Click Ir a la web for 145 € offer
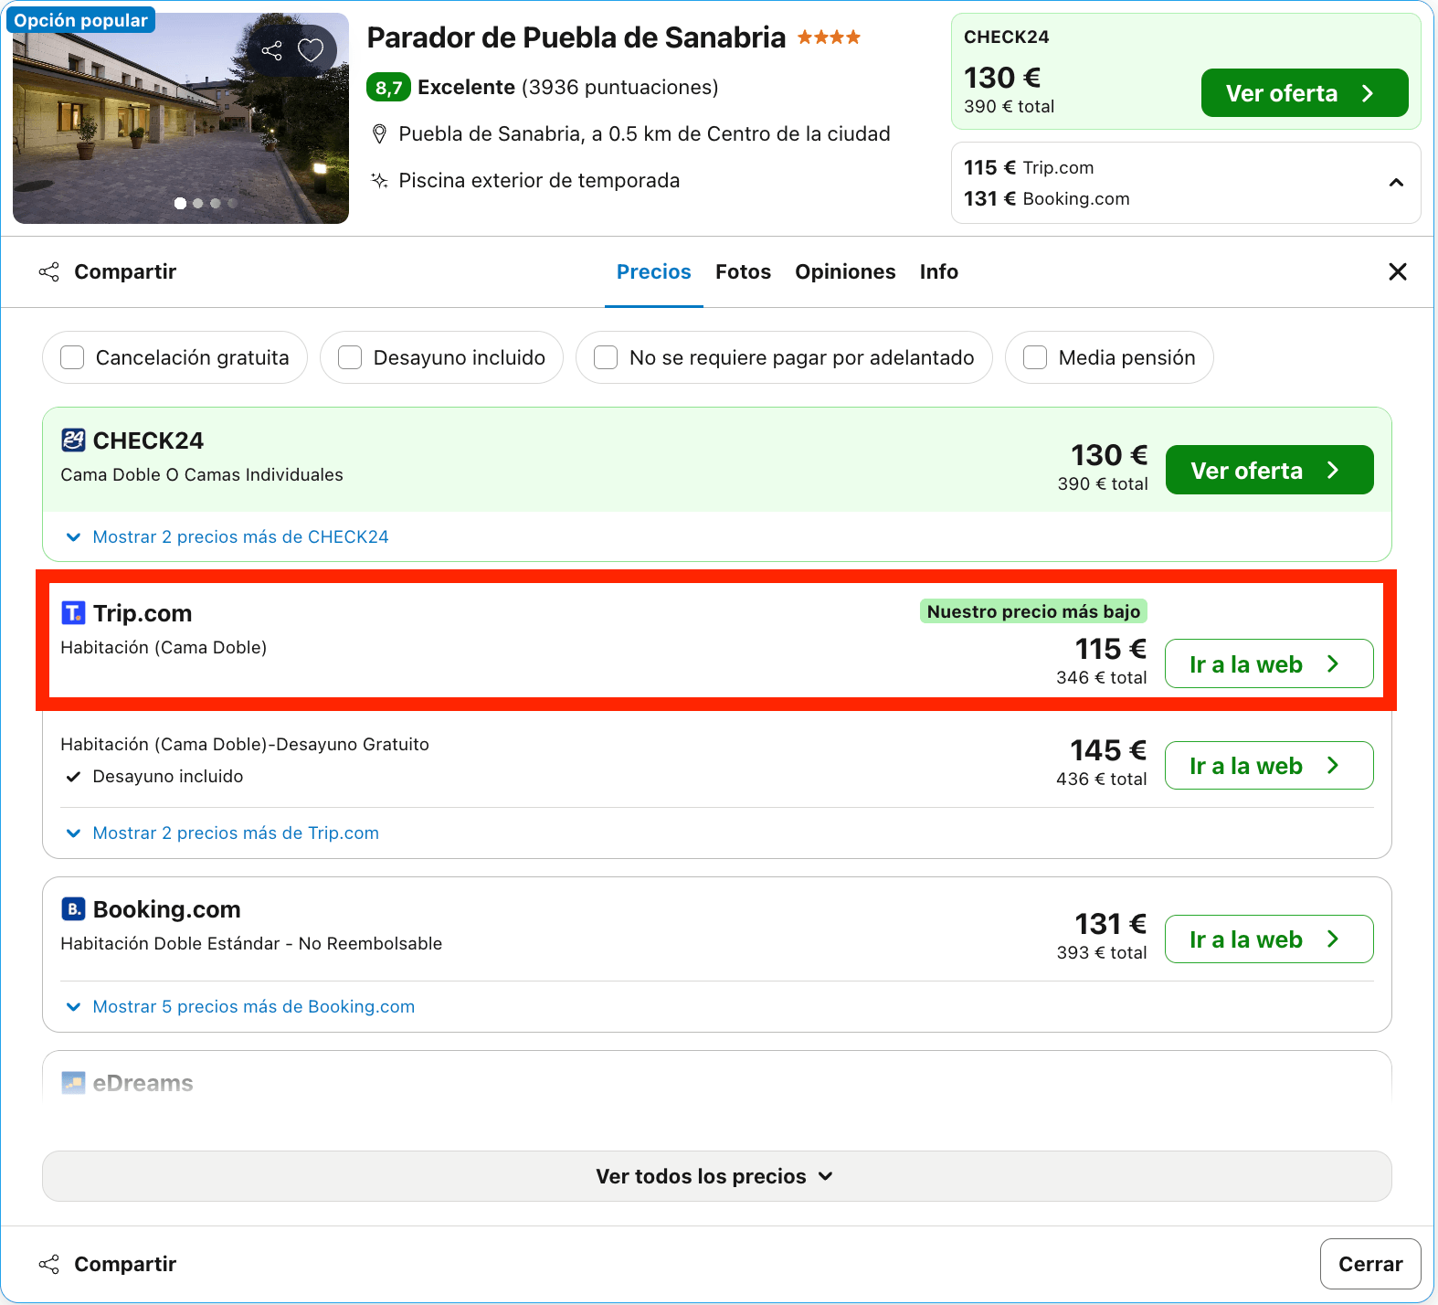Image resolution: width=1438 pixels, height=1305 pixels. click(x=1269, y=765)
